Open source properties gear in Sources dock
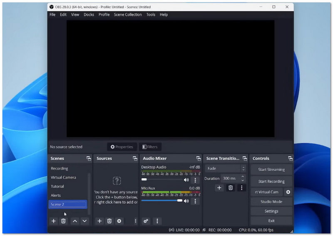 119,221
